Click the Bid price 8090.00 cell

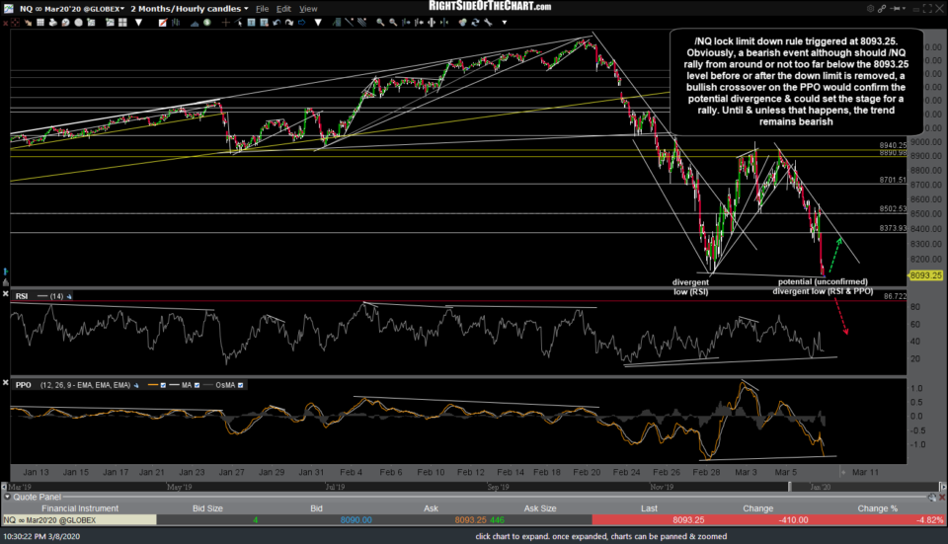[356, 520]
